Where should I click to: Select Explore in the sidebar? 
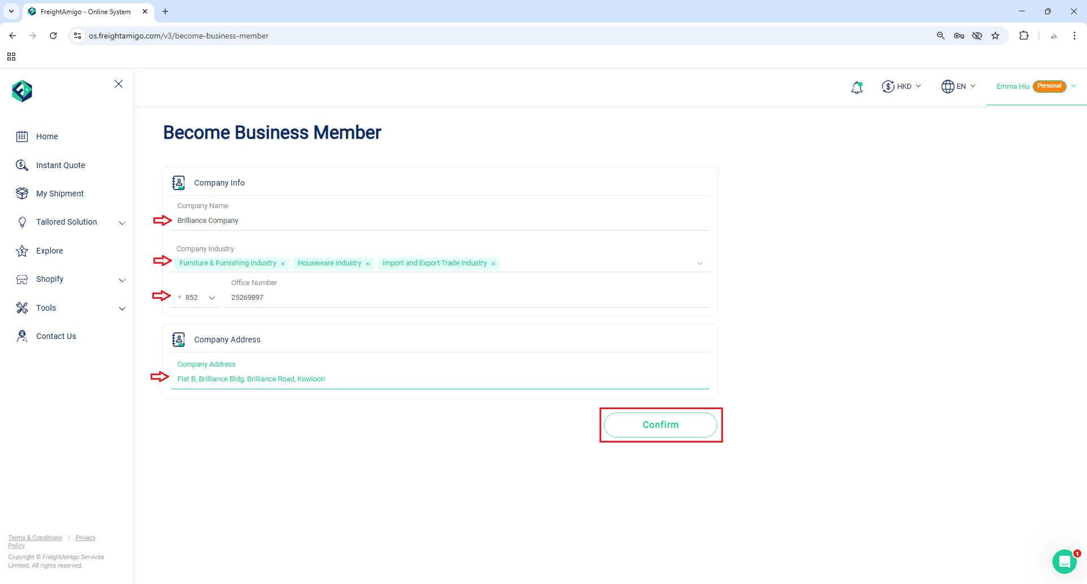point(50,251)
